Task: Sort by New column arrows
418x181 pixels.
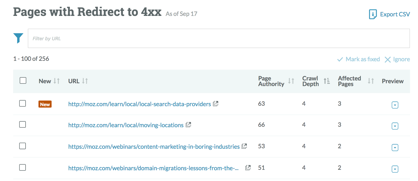Action: click(57, 81)
